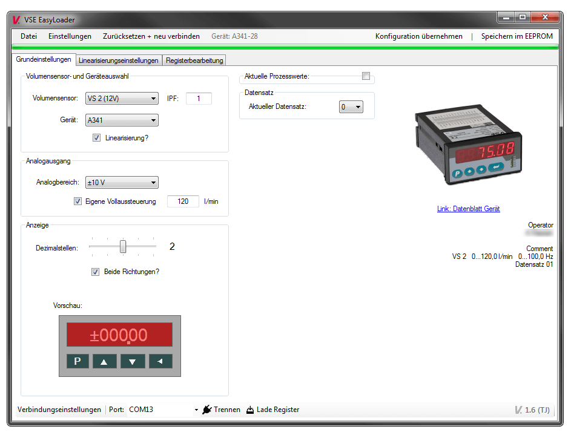Open the Volumensensor dropdown VS 2 (12V)
Image resolution: width=571 pixels, height=435 pixels.
122,98
